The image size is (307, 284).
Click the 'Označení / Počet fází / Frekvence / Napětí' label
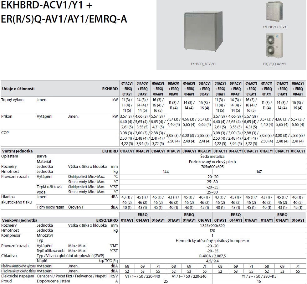72,276
